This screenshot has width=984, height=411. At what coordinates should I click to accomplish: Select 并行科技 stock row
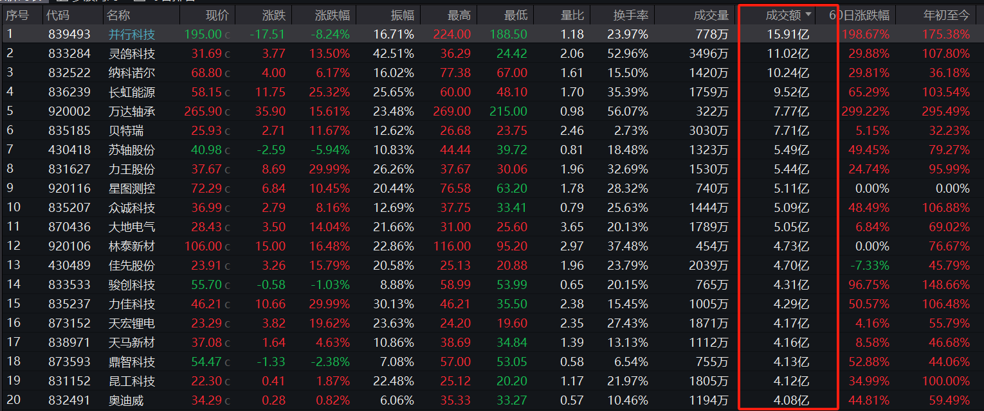492,34
